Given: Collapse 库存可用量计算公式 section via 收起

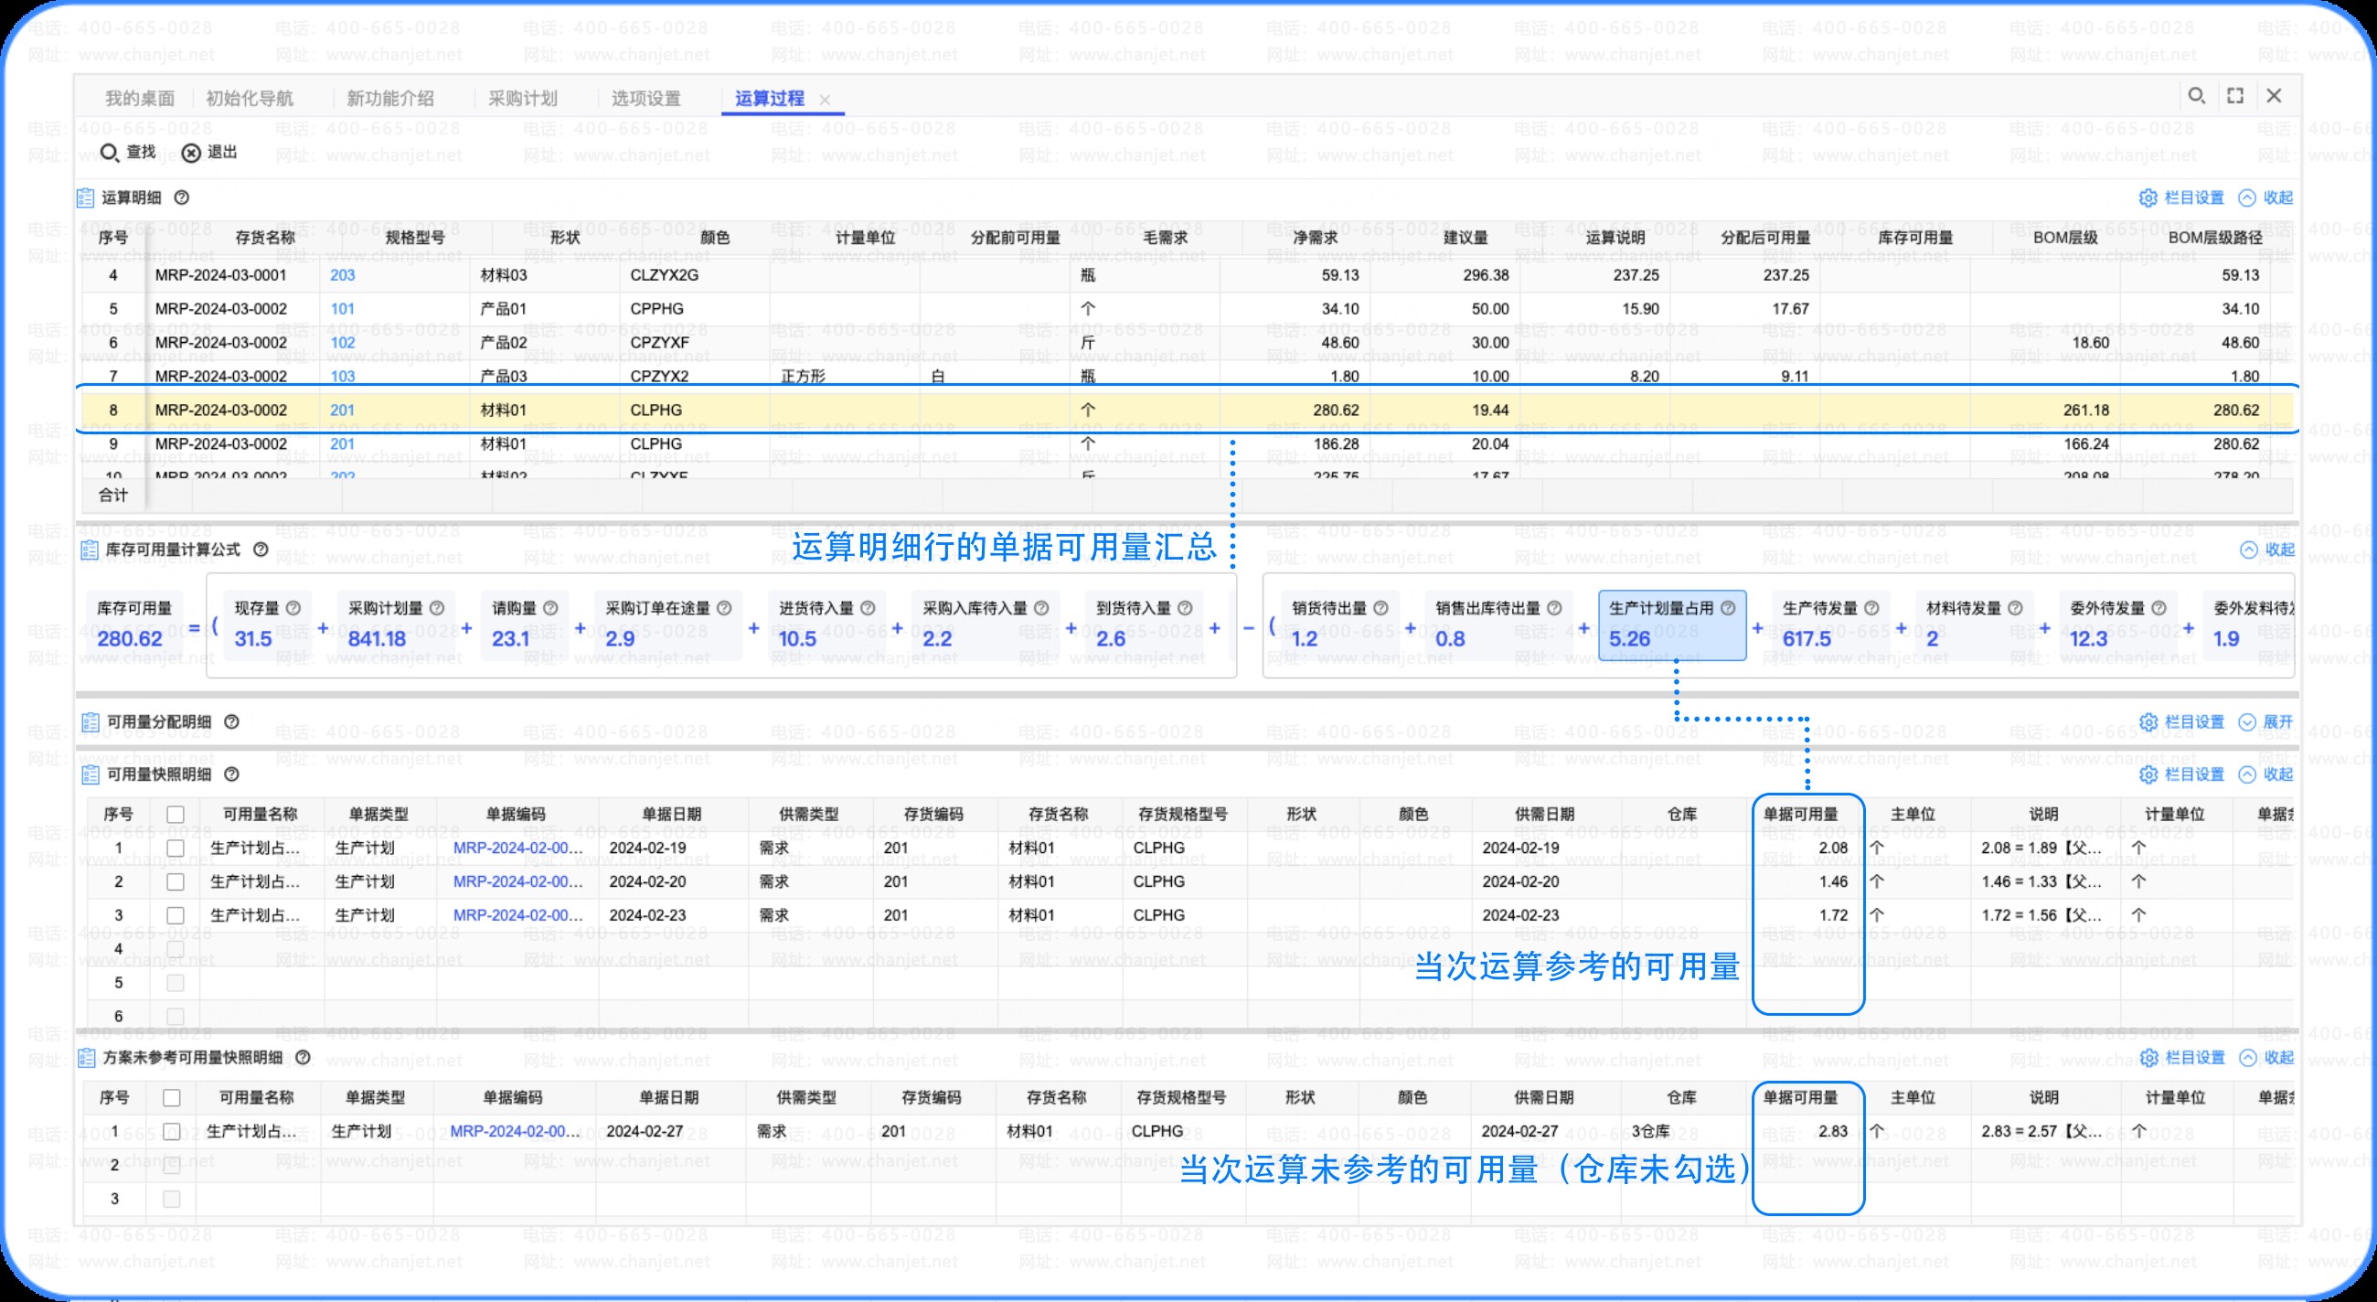Looking at the screenshot, I should (x=2267, y=550).
